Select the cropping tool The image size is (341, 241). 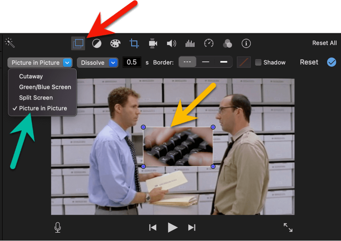click(x=134, y=43)
